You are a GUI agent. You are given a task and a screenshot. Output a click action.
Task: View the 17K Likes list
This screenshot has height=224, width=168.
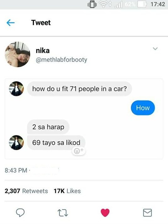coord(67,191)
